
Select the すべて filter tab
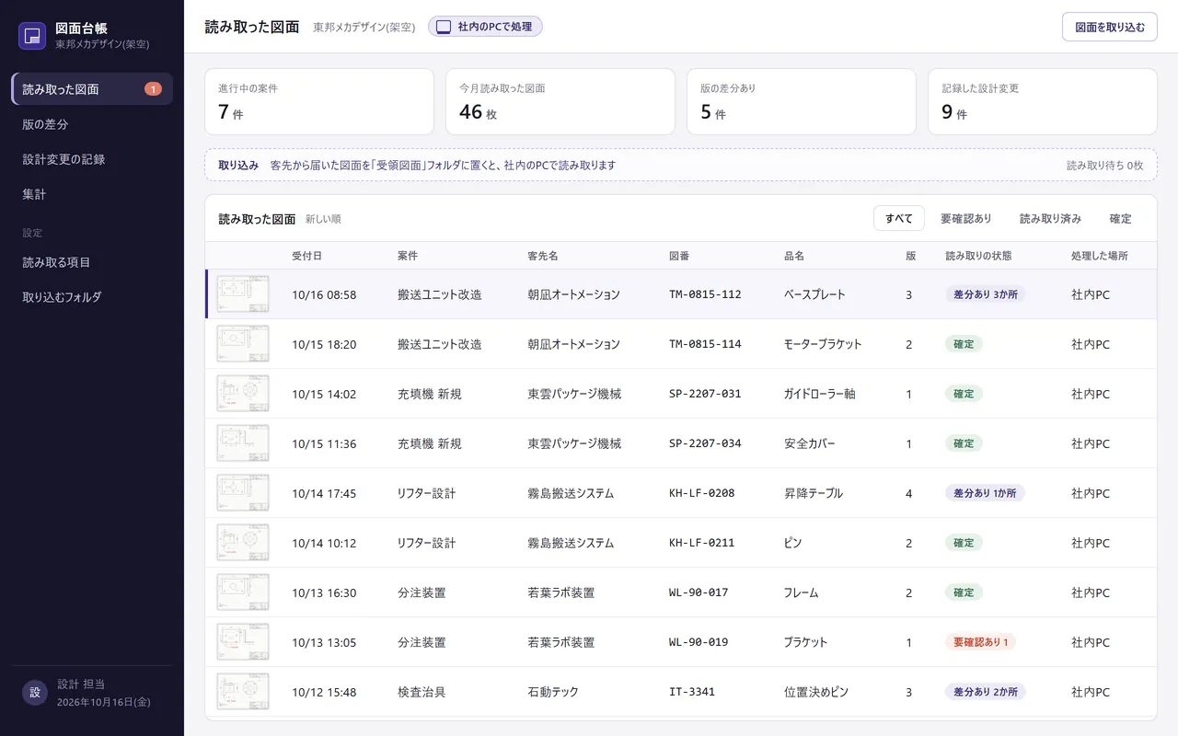click(899, 218)
